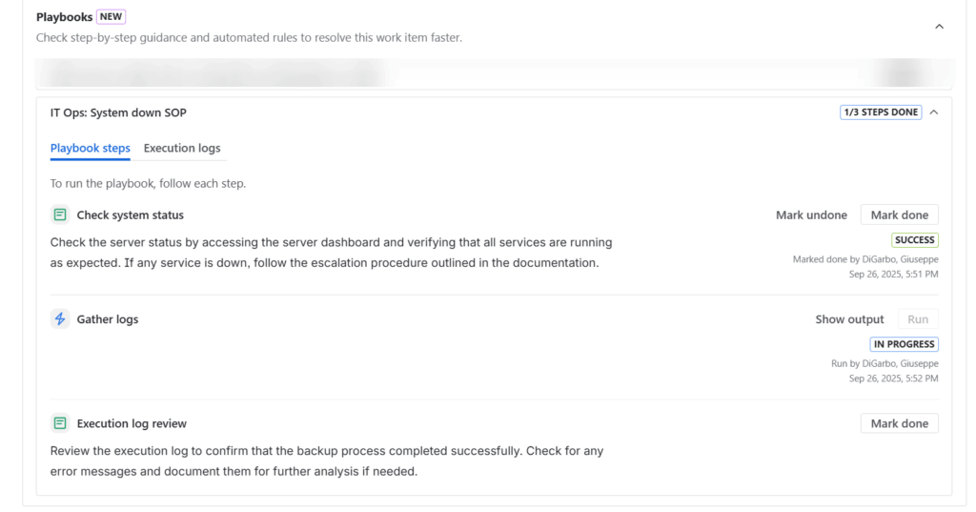The height and width of the screenshot is (512, 976).
Task: Switch to the Execution logs tab
Action: (182, 148)
